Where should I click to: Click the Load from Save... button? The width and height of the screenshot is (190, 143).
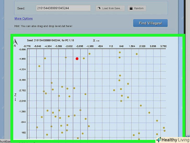(x=110, y=8)
